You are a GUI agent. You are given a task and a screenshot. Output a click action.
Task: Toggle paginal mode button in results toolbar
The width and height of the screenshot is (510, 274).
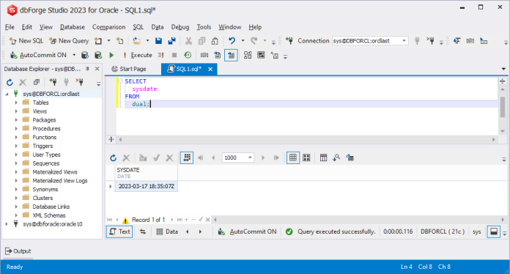tap(187, 158)
